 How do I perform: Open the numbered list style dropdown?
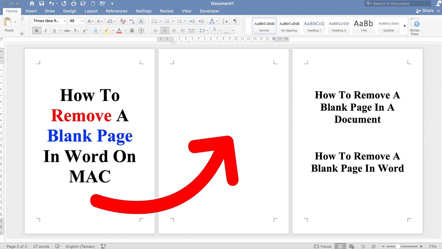click(173, 21)
